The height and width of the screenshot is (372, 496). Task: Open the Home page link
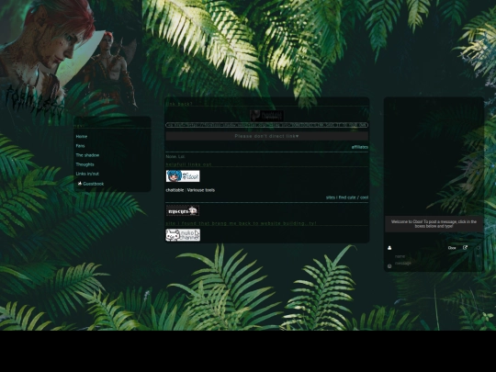tap(82, 136)
